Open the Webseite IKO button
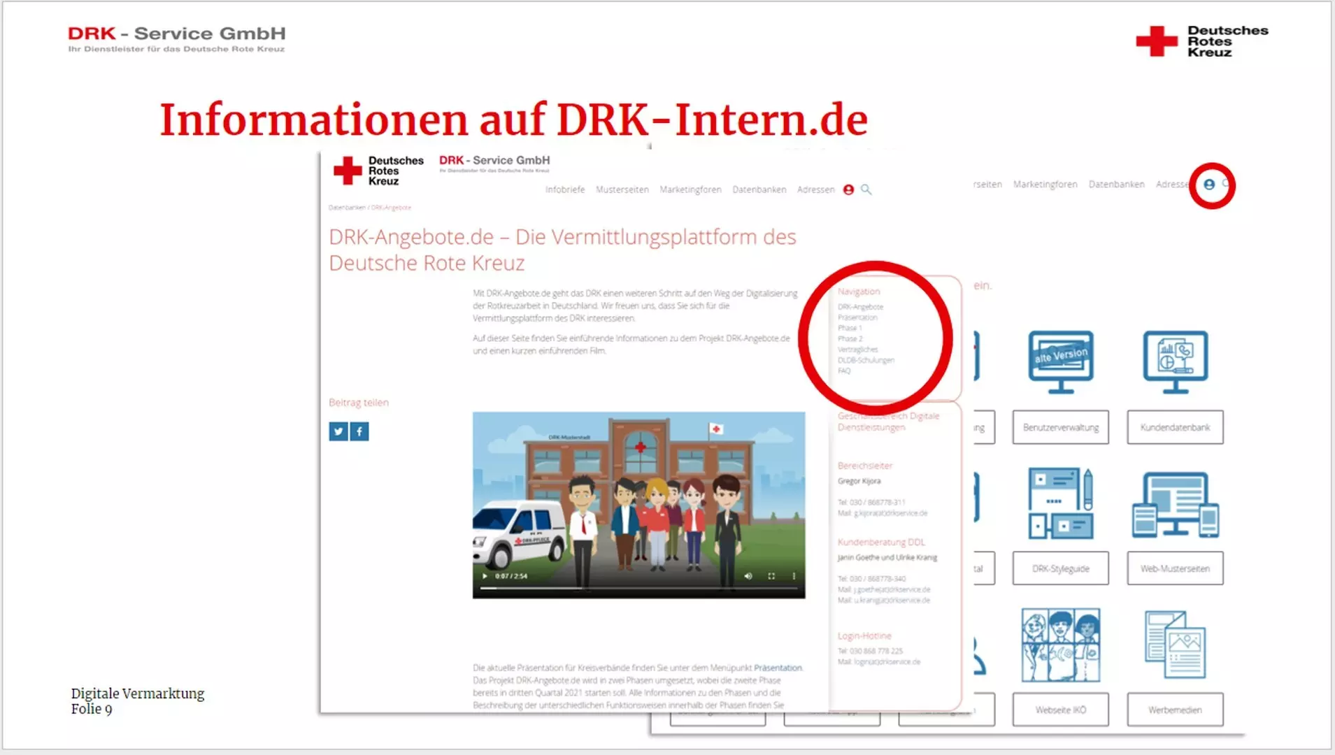Image resolution: width=1335 pixels, height=755 pixels. click(x=1060, y=710)
